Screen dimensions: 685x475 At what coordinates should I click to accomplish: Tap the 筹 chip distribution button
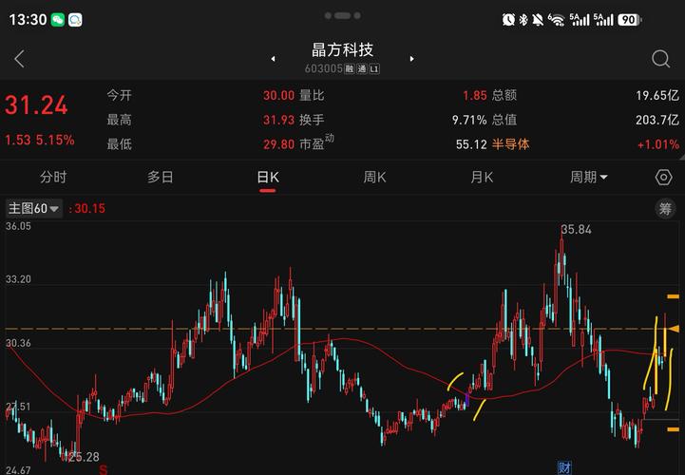(665, 209)
